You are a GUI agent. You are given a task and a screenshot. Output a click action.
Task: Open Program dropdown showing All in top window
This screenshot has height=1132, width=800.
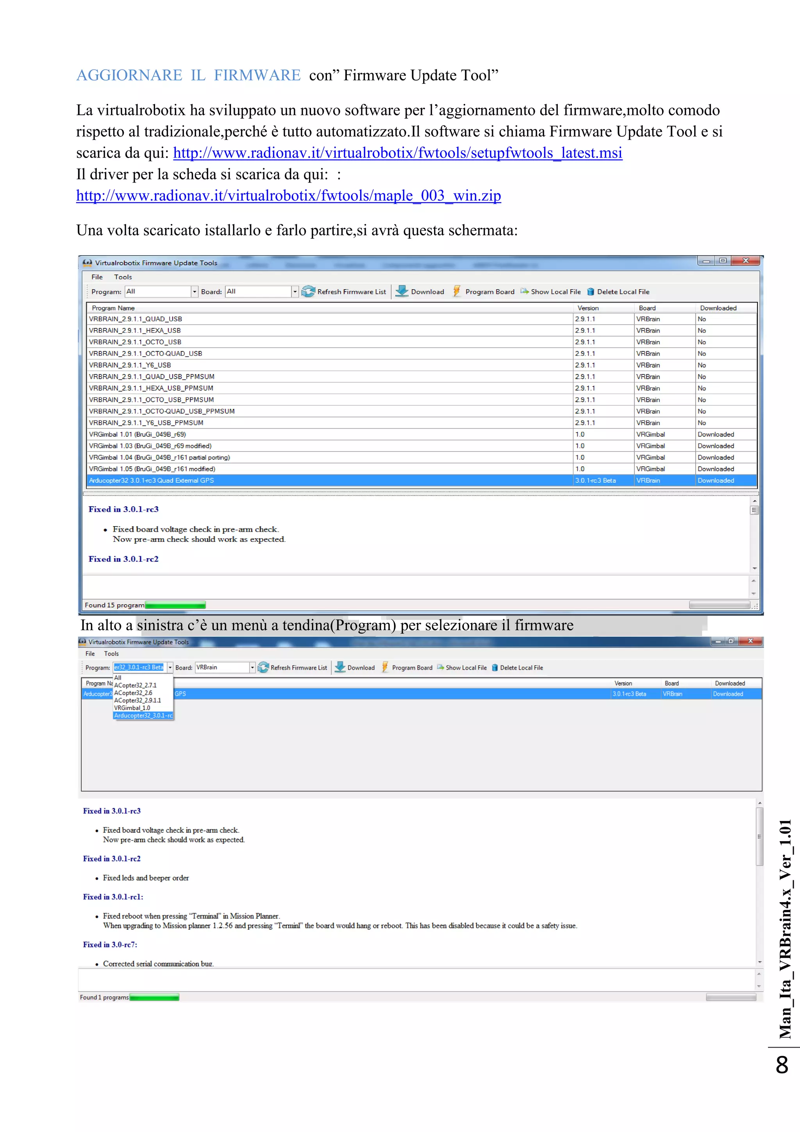click(x=161, y=291)
